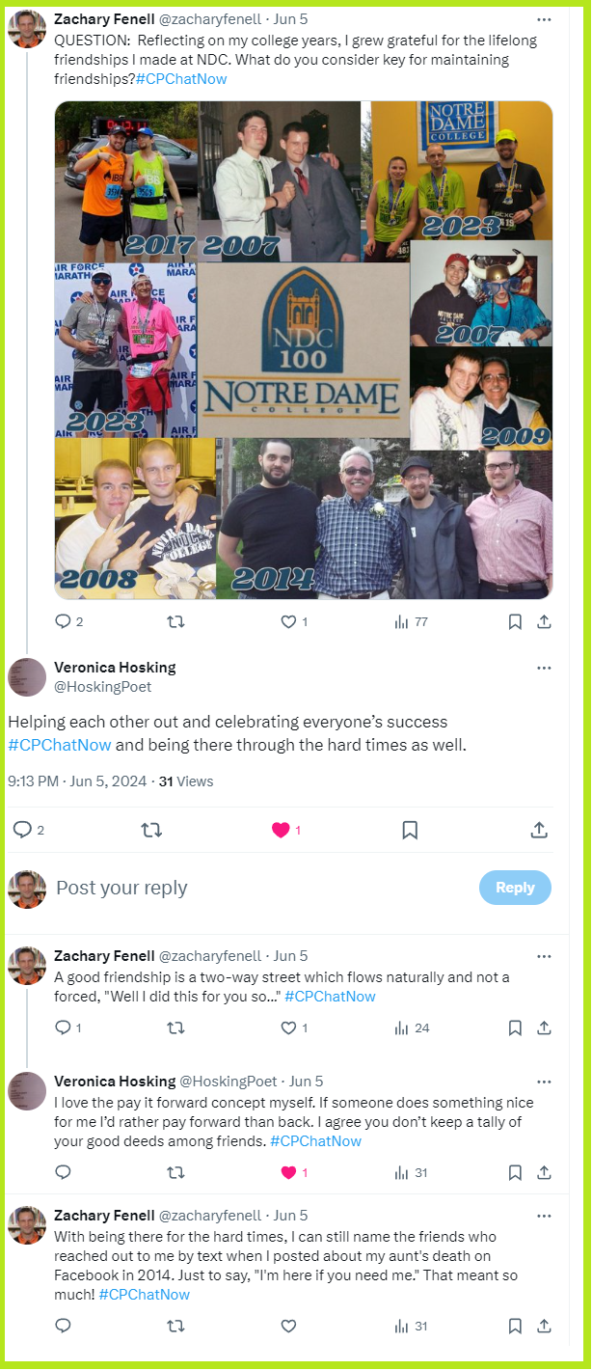Viewport: 592px width, 1370px height.
Task: Share Veronica Hosking's main tweet
Action: click(x=540, y=830)
